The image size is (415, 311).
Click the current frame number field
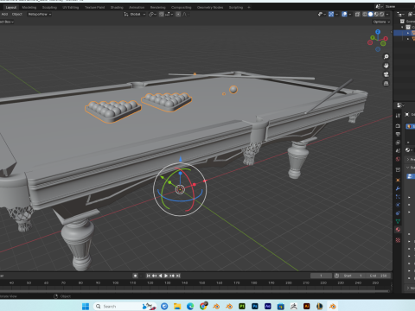(x=321, y=276)
